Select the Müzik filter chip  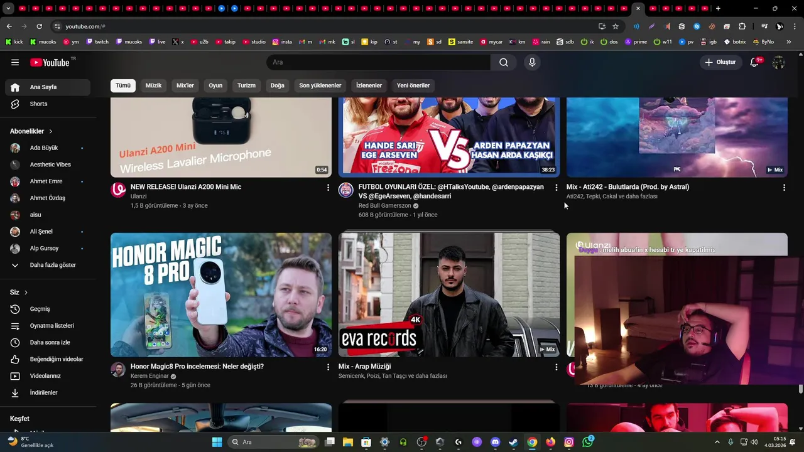[x=153, y=85]
